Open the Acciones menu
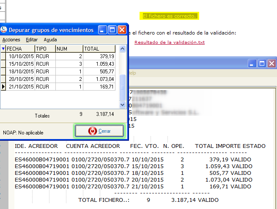Screen dimensions: 277x209 [x=11, y=40]
